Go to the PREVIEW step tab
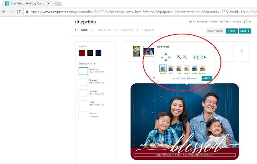 (x=148, y=30)
